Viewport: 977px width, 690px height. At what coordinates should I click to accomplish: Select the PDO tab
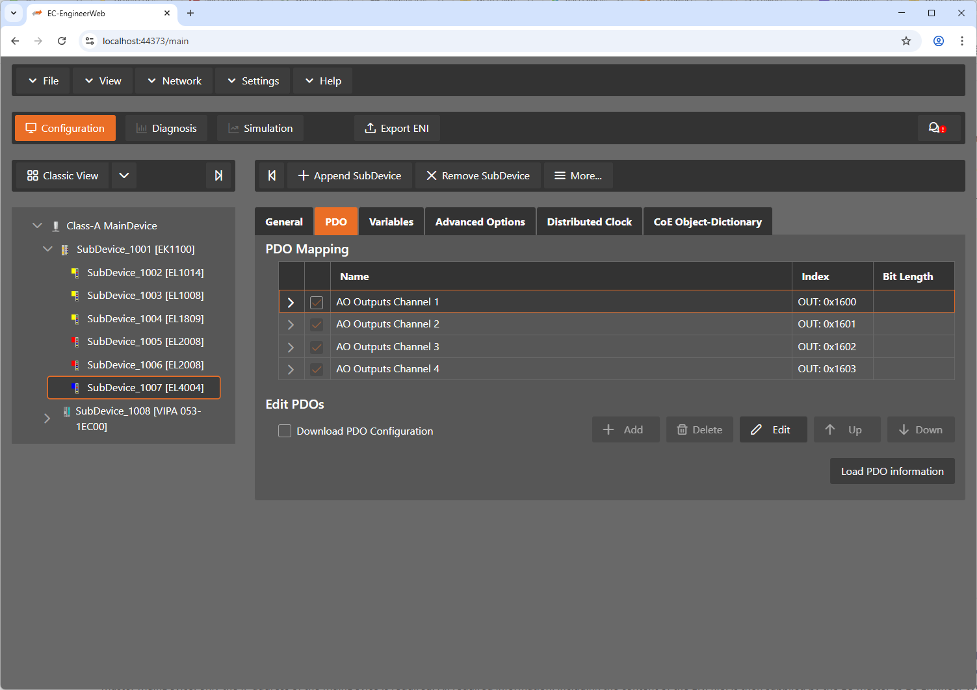[336, 222]
